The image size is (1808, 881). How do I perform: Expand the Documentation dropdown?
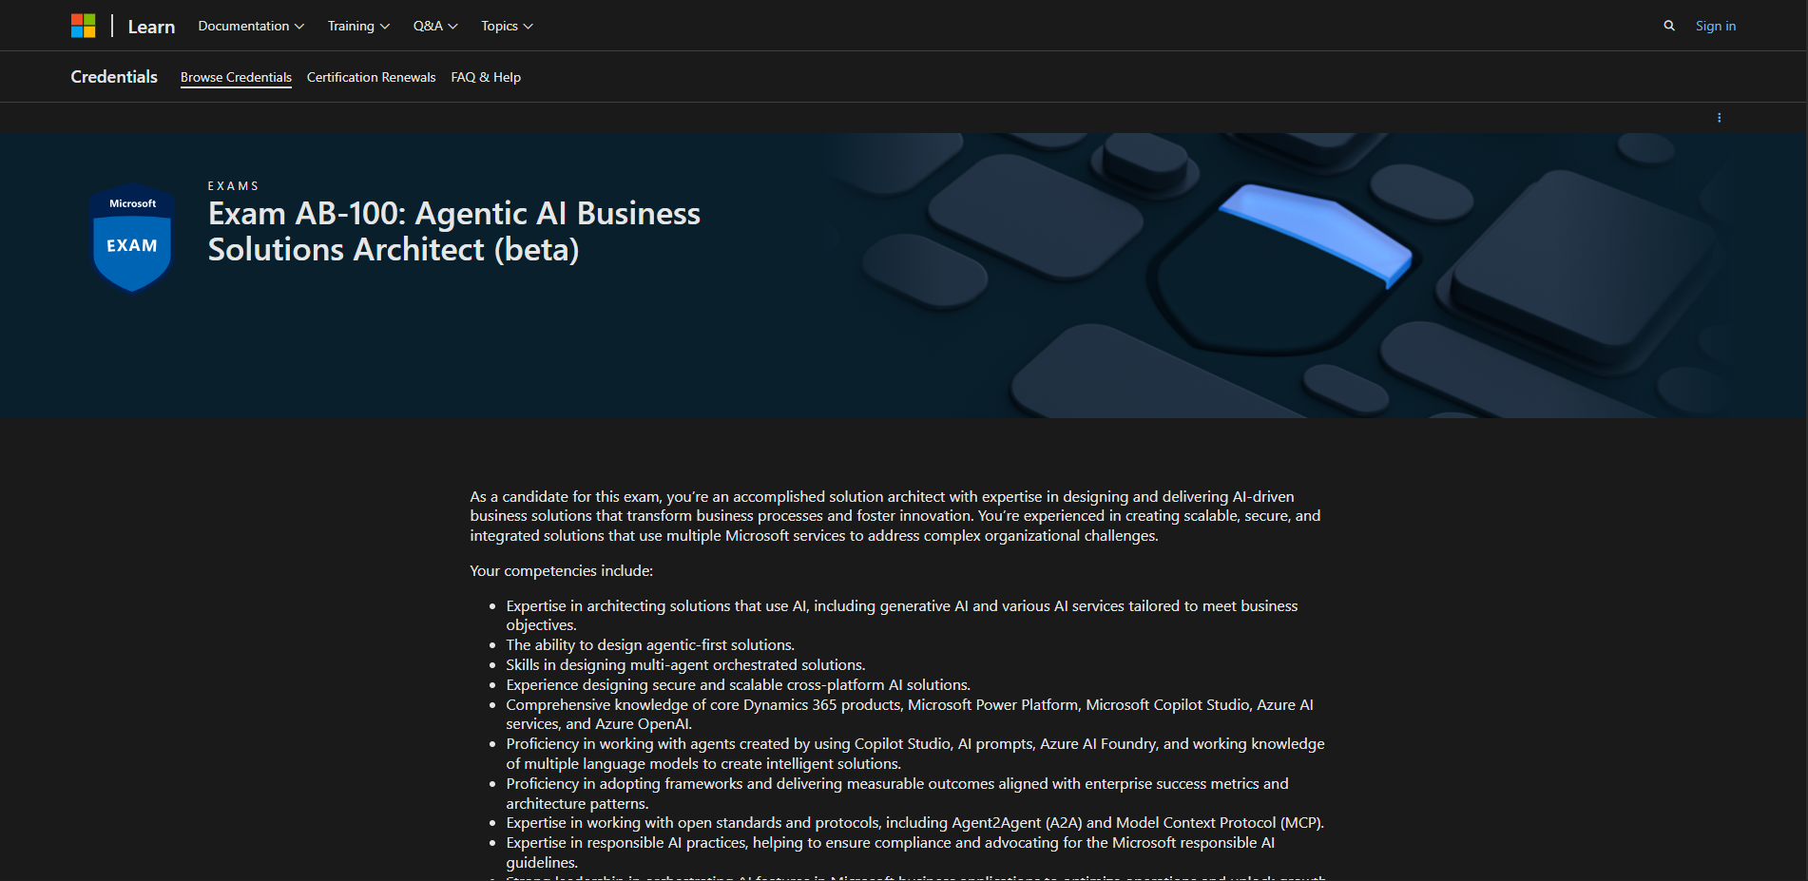click(250, 26)
